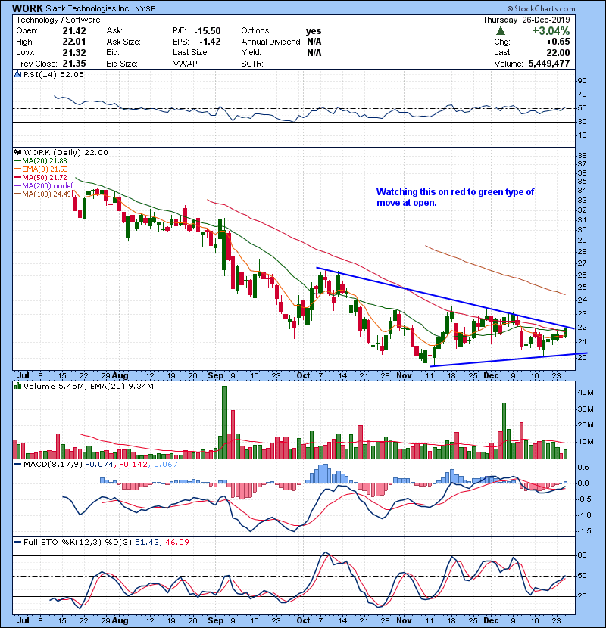Click the 'RSI(14) 52.05' indicator label
The width and height of the screenshot is (606, 628).
pyautogui.click(x=54, y=74)
